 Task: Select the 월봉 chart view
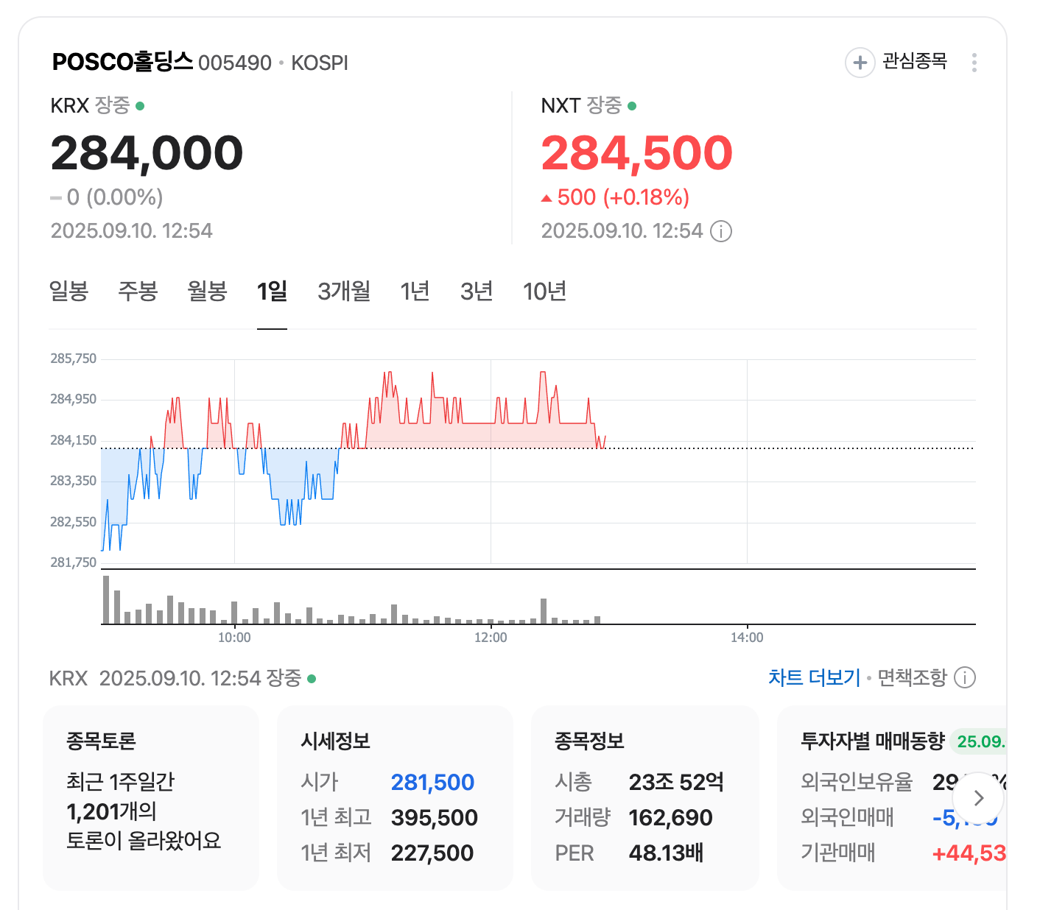[207, 292]
